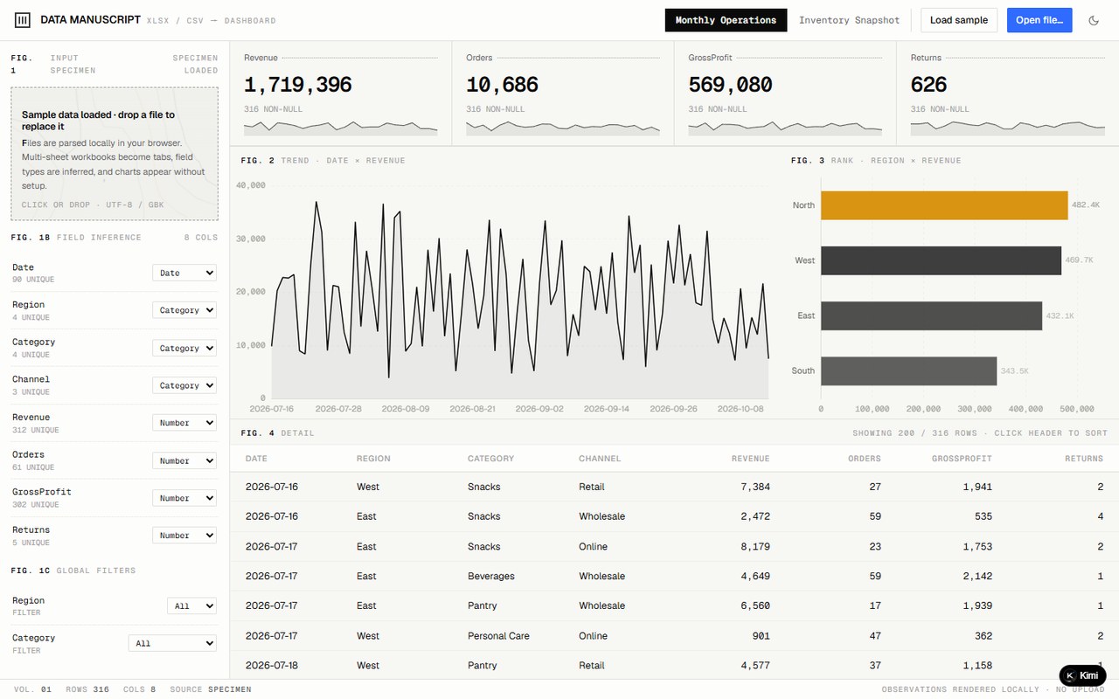The height and width of the screenshot is (699, 1119).
Task: Open the Channel field type dropdown
Action: pos(184,385)
